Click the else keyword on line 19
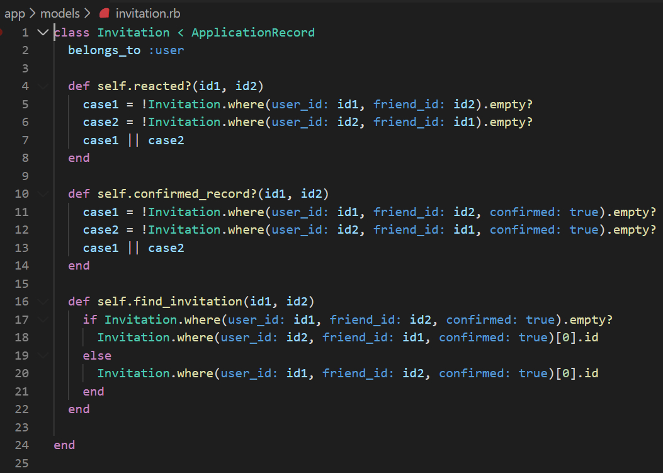This screenshot has height=473, width=663. [x=97, y=356]
